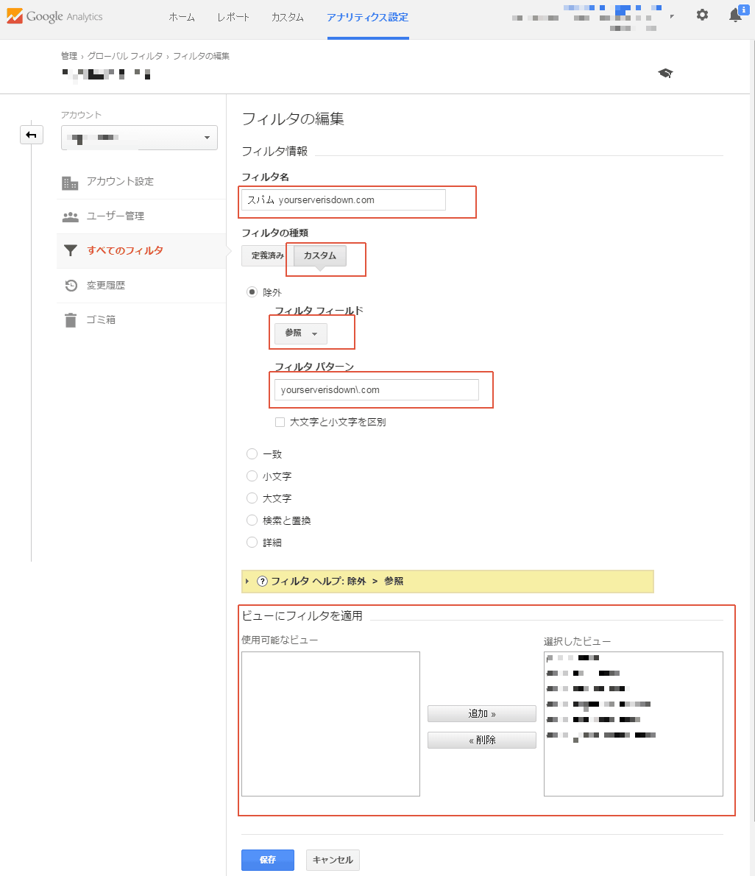This screenshot has height=876, width=755.
Task: Select the 大文字 radio button
Action: coord(252,498)
